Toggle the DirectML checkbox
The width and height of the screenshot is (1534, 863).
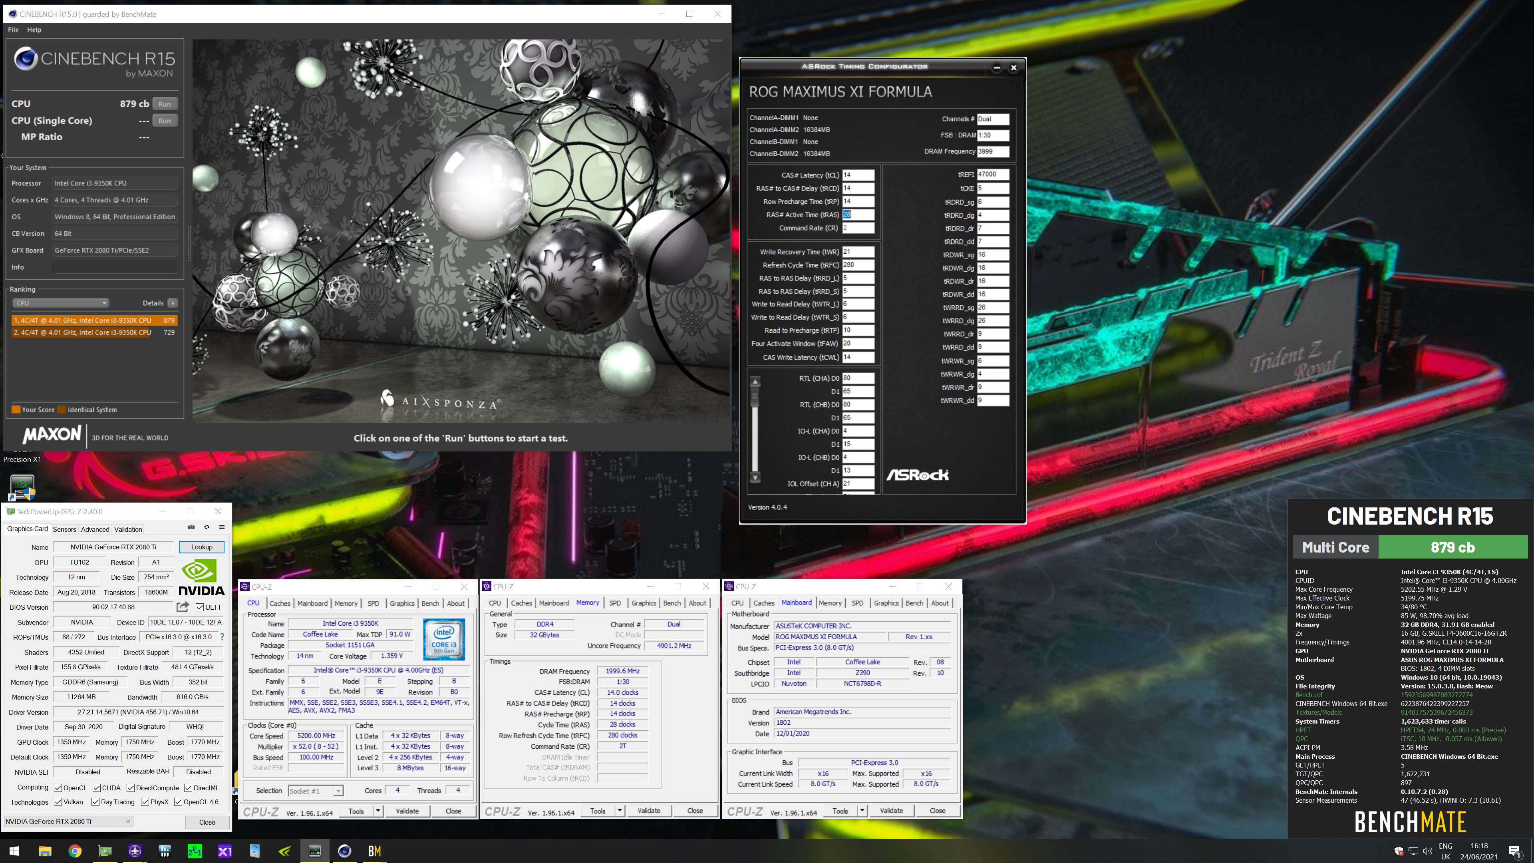click(x=188, y=787)
